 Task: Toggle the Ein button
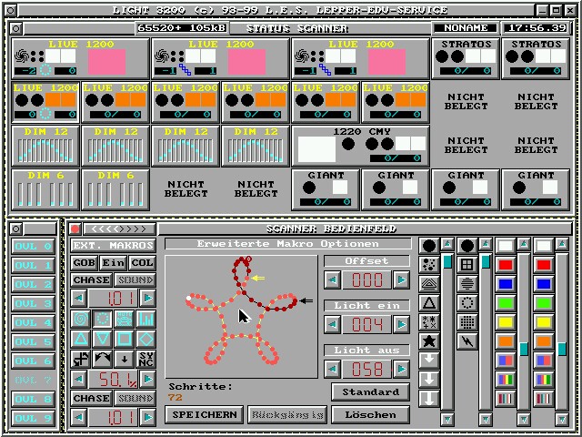(x=113, y=263)
